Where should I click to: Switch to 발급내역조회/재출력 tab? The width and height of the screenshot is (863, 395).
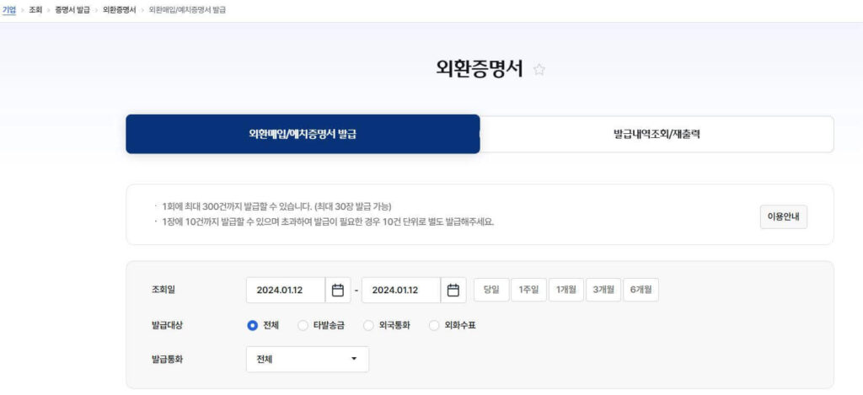click(x=657, y=134)
